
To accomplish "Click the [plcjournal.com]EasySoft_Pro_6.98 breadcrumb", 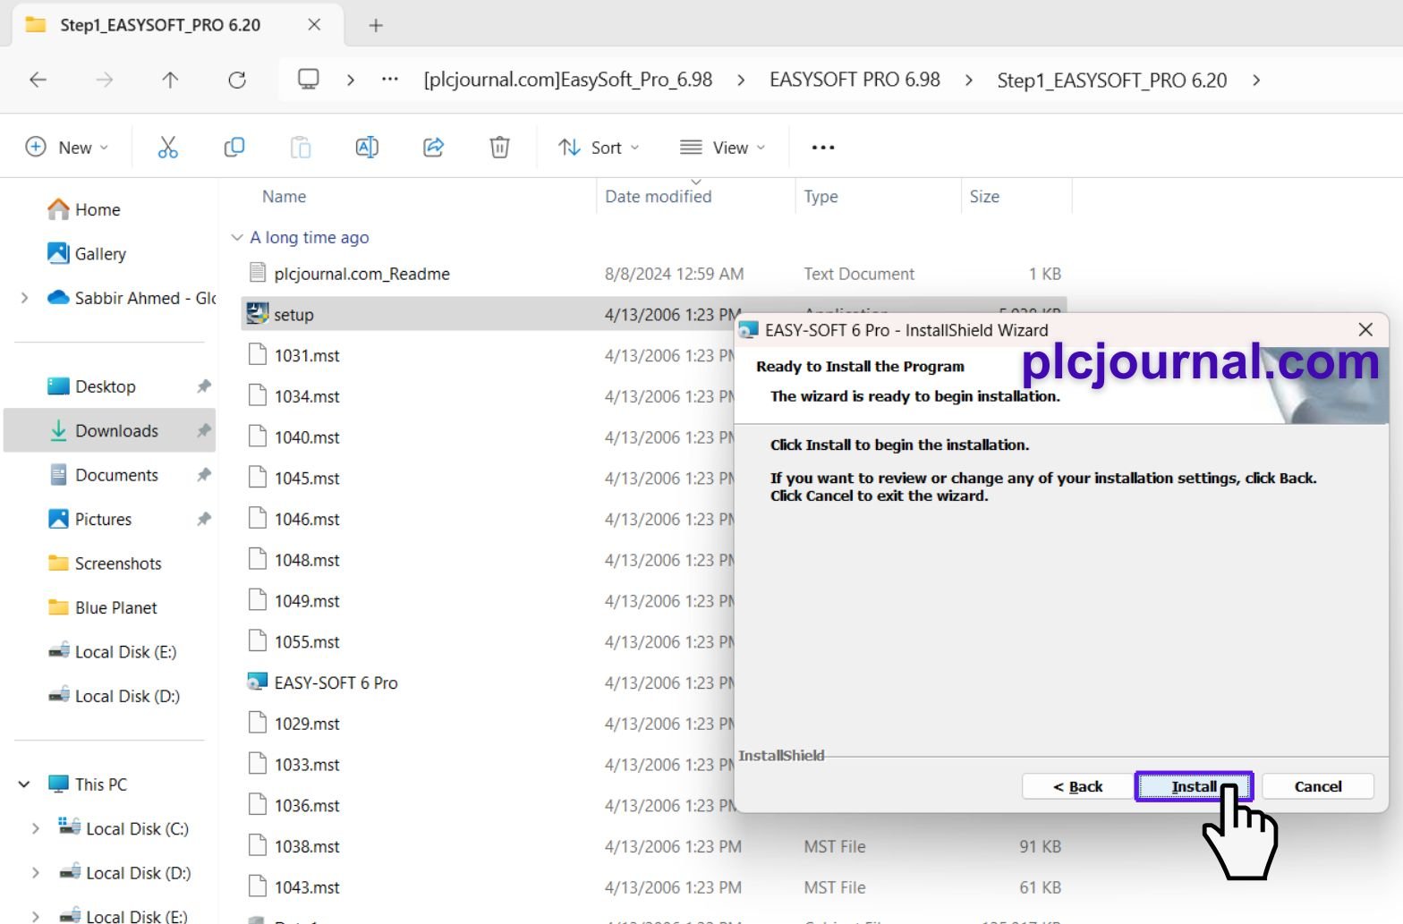I will pos(568,80).
